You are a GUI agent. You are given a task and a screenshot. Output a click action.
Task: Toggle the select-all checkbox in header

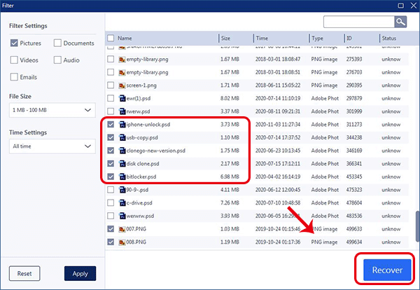[110, 38]
